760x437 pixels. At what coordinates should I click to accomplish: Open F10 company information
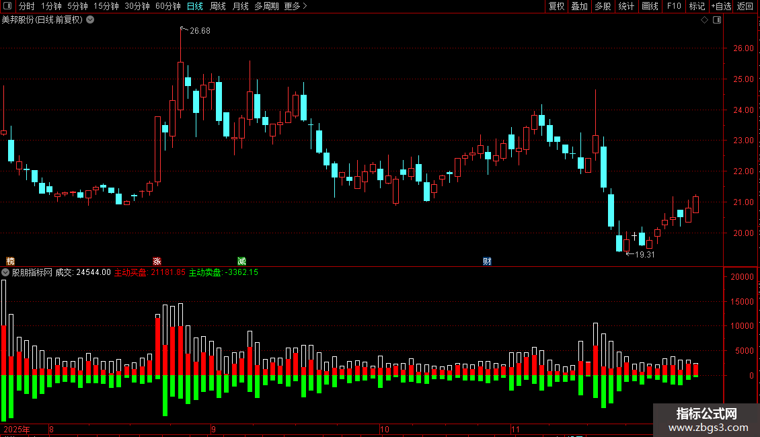pos(674,6)
